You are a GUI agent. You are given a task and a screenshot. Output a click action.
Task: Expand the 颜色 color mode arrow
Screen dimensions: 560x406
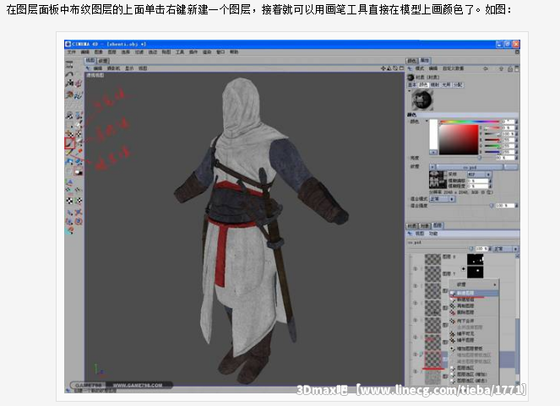(427, 122)
